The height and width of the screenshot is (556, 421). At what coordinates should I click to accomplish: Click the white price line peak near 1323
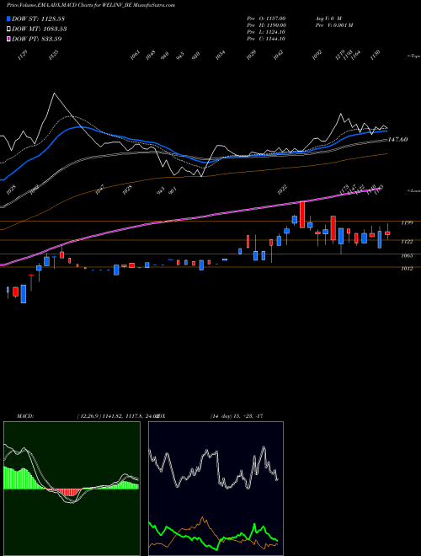coord(54,94)
